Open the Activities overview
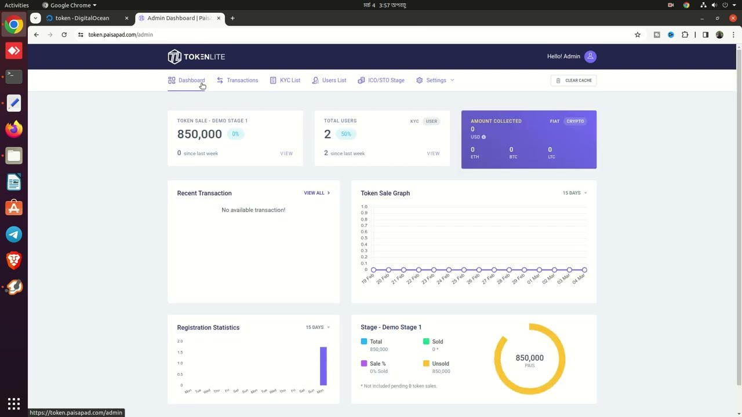The image size is (742, 417). 17,5
